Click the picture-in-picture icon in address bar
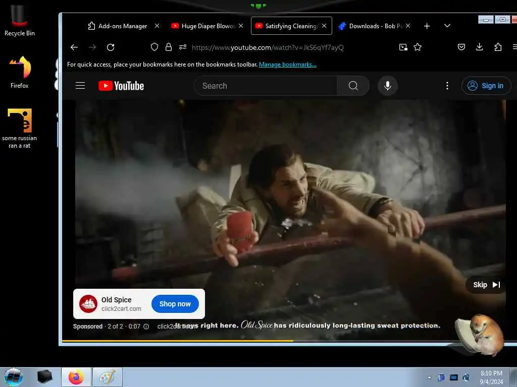Image resolution: width=517 pixels, height=387 pixels. tap(403, 47)
